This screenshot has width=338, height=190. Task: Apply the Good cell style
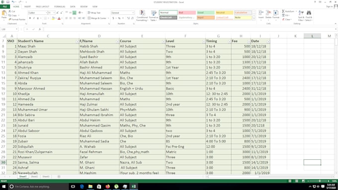tap(206, 13)
